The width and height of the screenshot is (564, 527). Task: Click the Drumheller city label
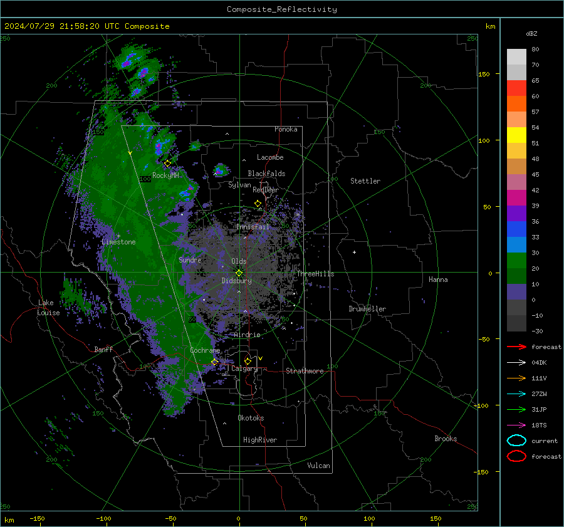[367, 309]
